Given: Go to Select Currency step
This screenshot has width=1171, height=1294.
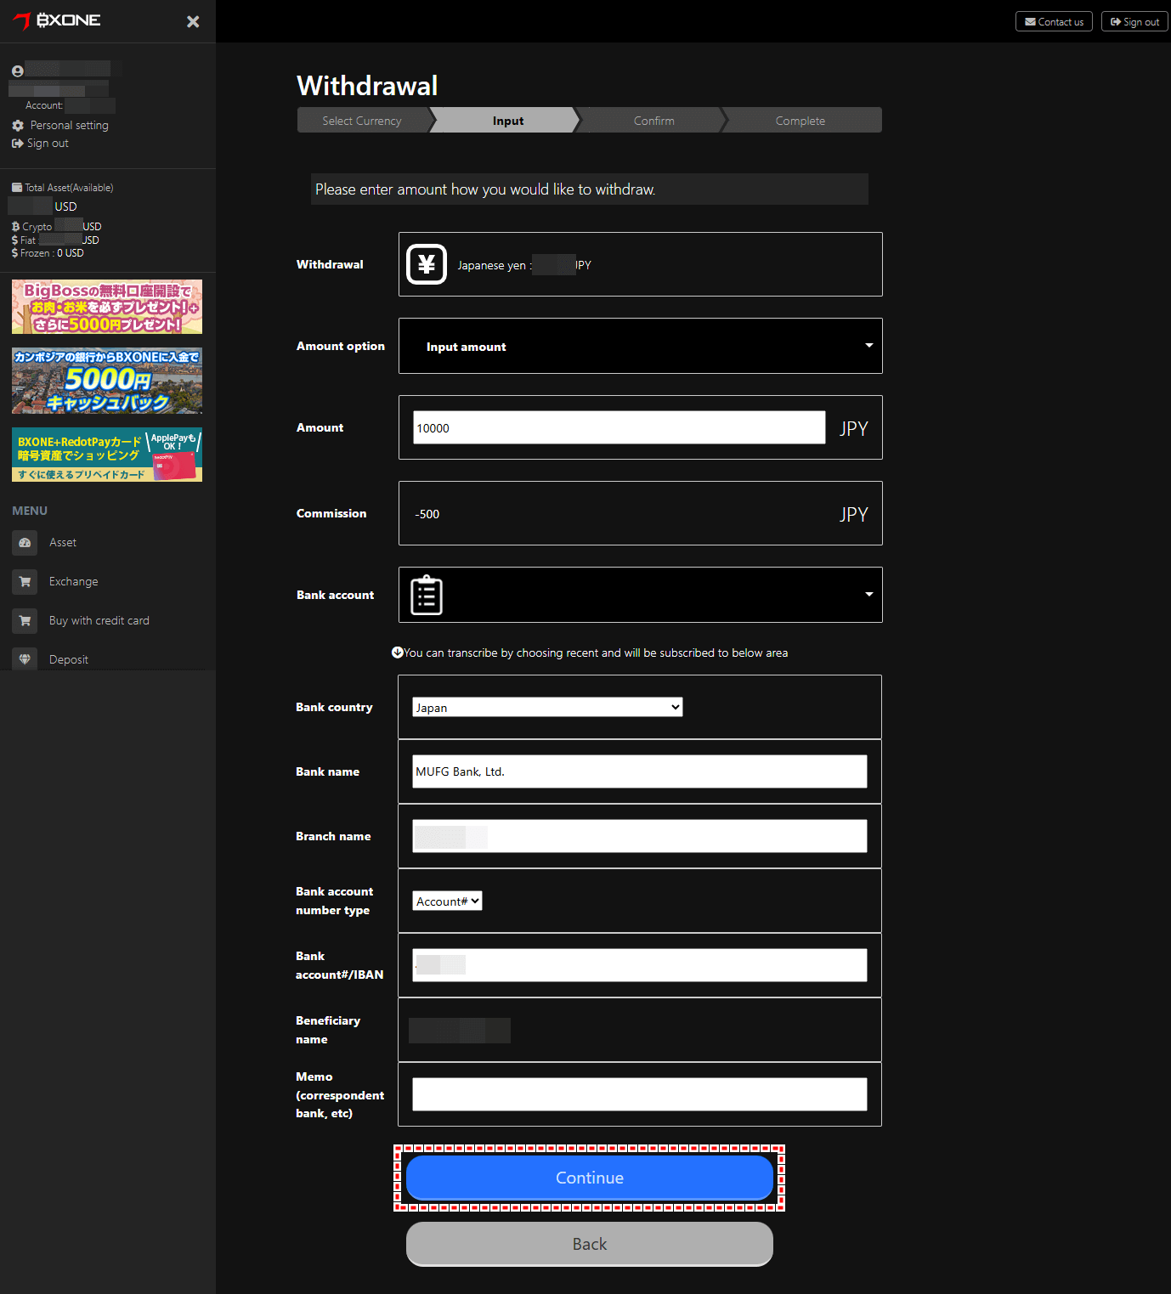Looking at the screenshot, I should (363, 121).
